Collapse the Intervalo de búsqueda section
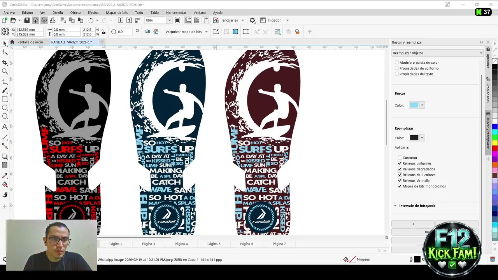498x280 pixels. click(395, 206)
